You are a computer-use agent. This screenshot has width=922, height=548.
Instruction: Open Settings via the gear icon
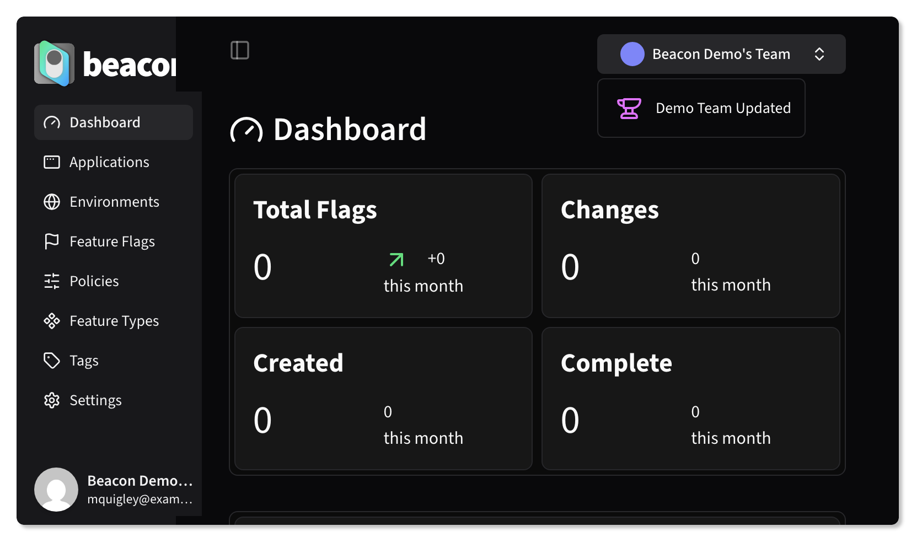click(x=52, y=400)
